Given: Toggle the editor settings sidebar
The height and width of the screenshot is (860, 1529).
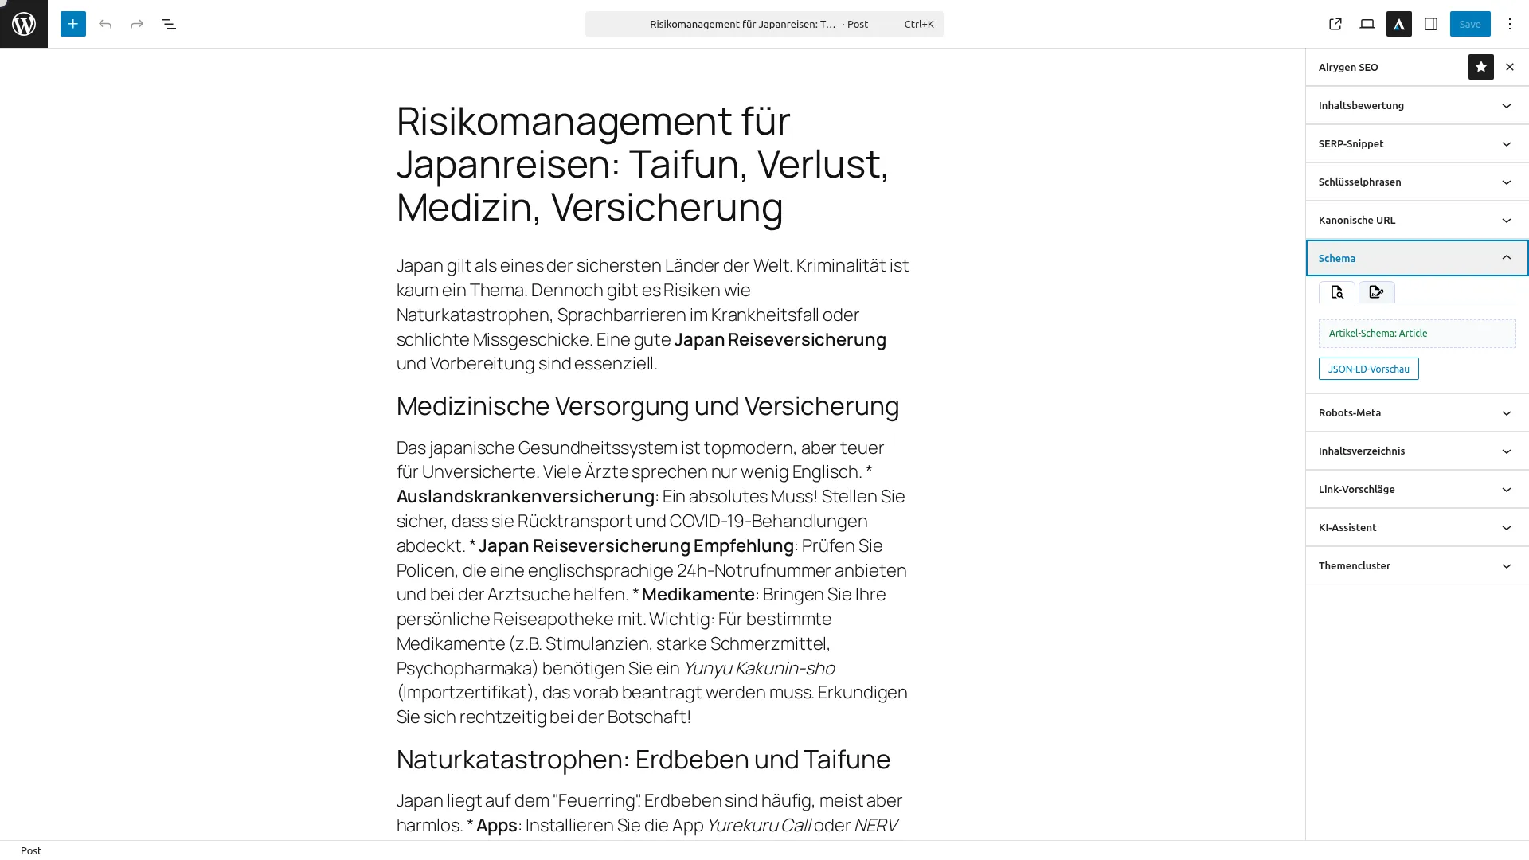Looking at the screenshot, I should 1431,24.
